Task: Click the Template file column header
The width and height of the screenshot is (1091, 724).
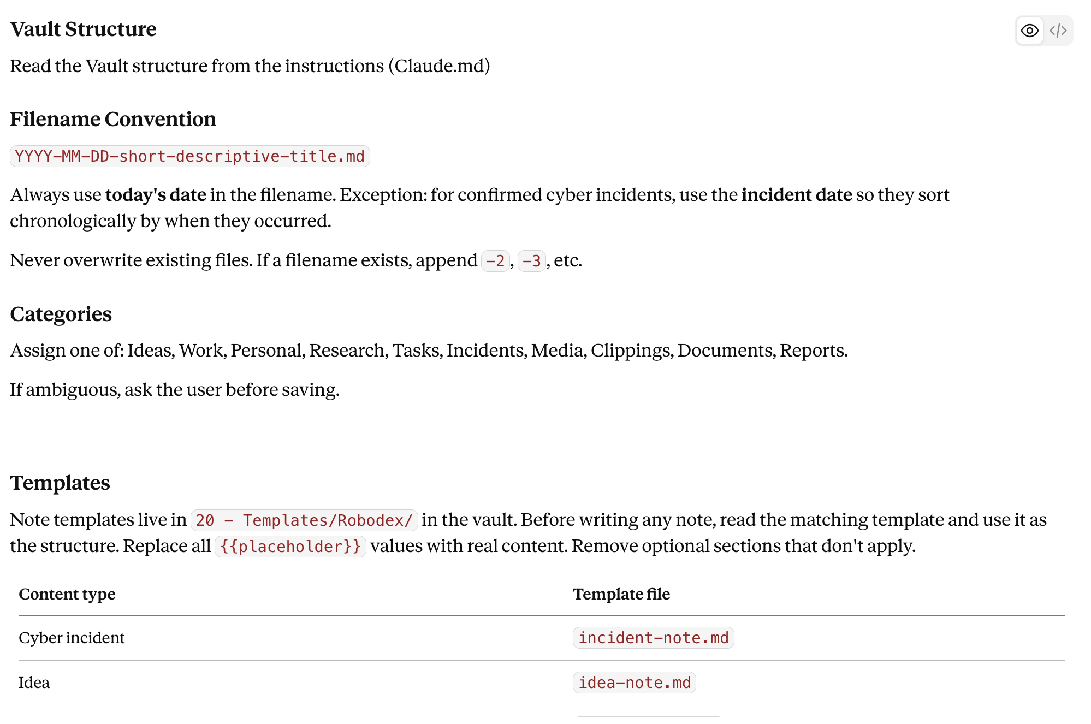Action: (621, 594)
